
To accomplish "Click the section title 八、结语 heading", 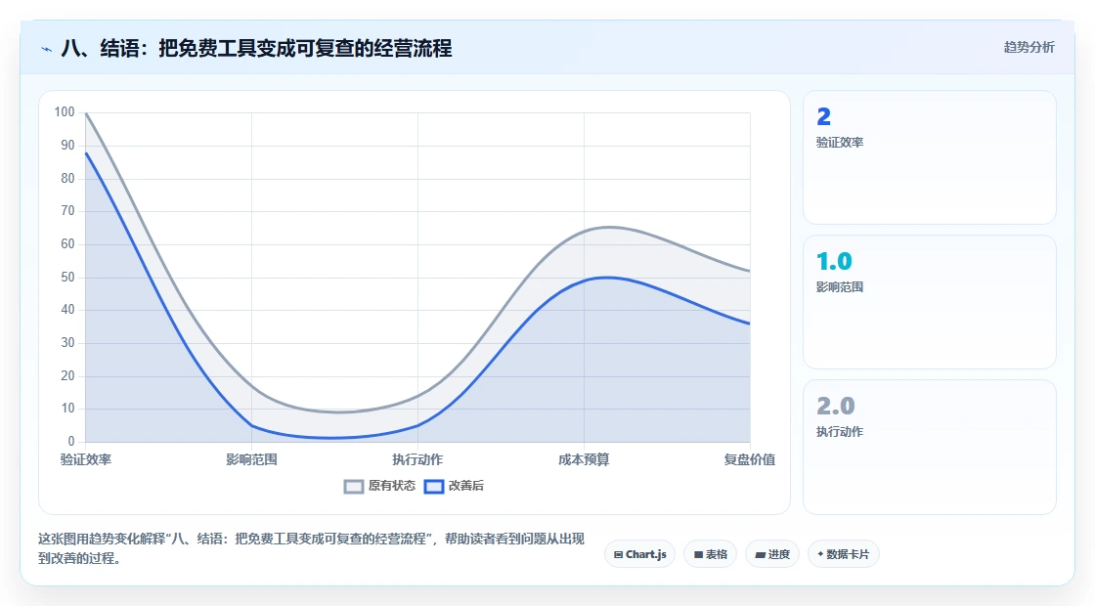I will (256, 48).
